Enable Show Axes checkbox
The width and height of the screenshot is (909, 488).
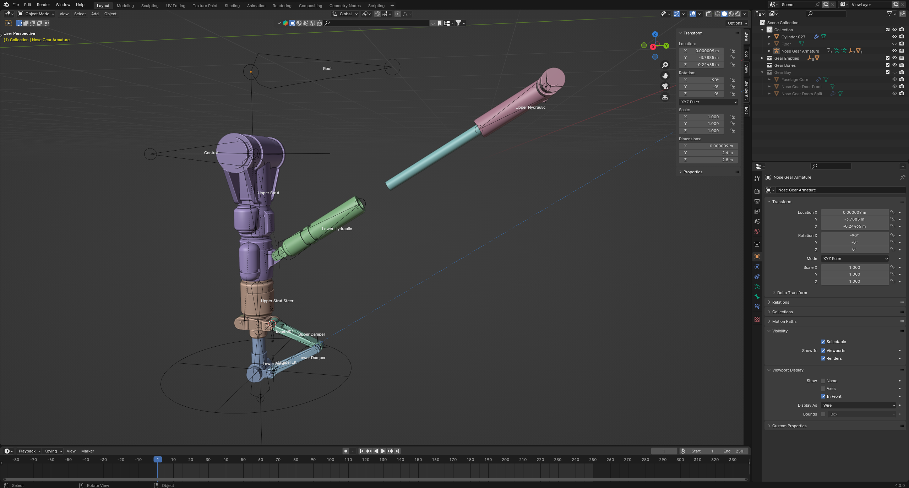click(823, 389)
